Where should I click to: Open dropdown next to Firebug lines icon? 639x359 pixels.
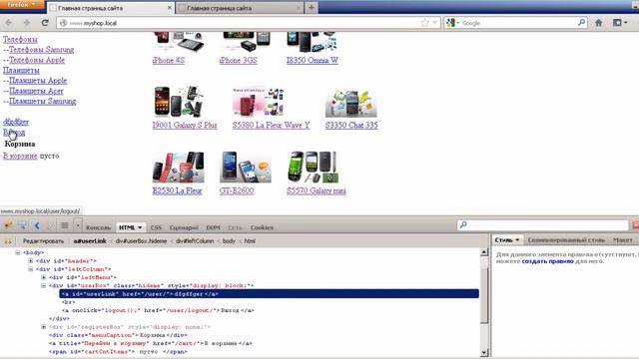(78, 225)
